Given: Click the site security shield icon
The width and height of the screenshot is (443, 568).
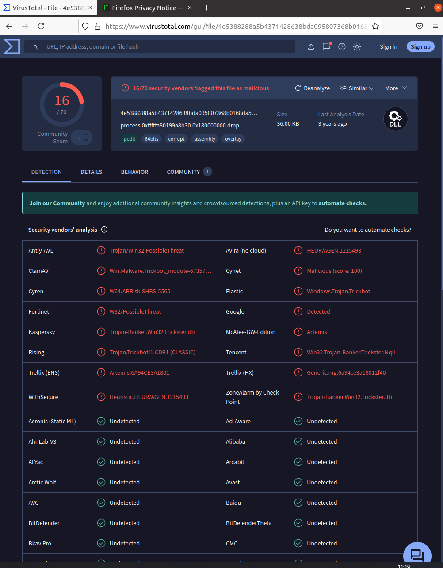Looking at the screenshot, I should 86,26.
